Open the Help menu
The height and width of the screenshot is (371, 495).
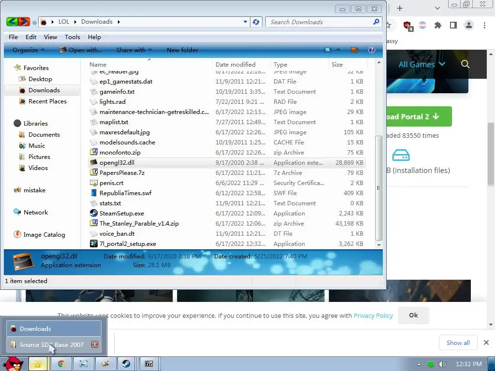click(x=94, y=37)
